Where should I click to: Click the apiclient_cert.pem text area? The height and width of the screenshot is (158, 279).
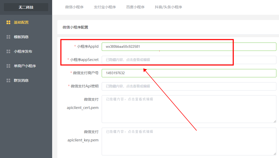coord(189,109)
